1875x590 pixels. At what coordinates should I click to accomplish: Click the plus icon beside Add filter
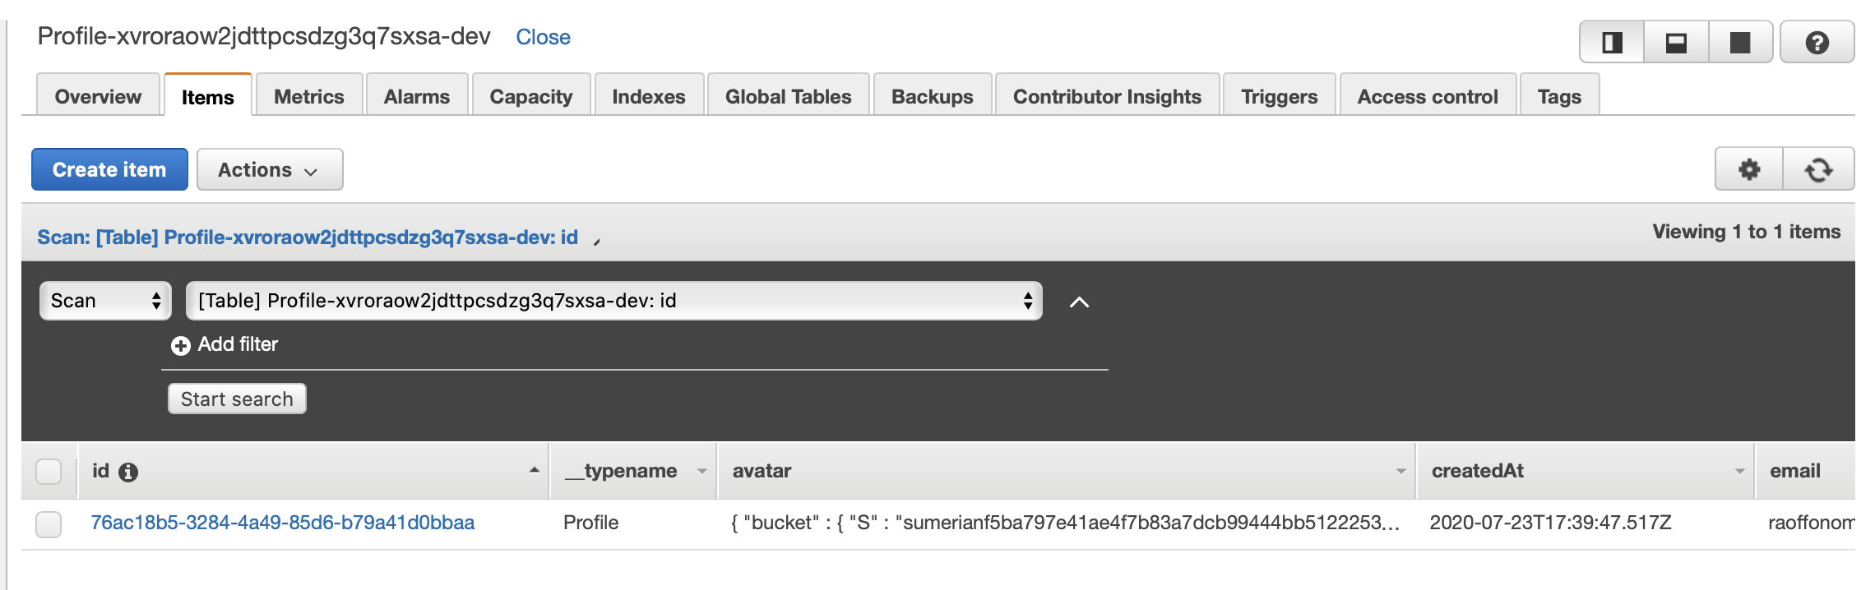pos(180,345)
